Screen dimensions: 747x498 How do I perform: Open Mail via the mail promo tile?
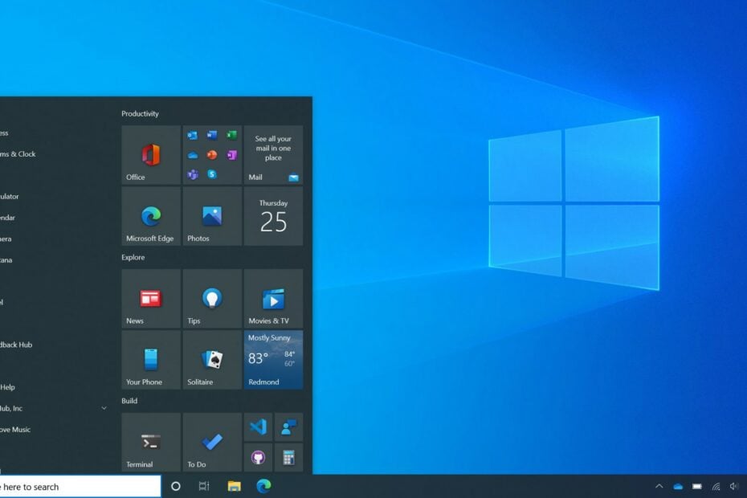pos(273,154)
